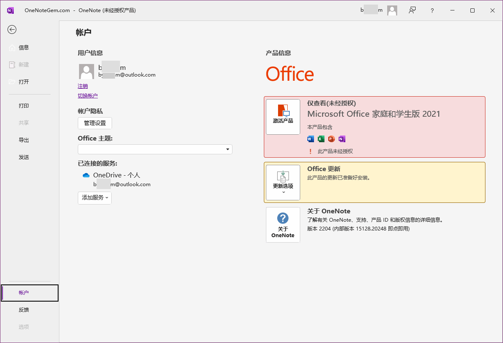
Task: Click the PowerPoint icon in product list
Action: pyautogui.click(x=332, y=139)
